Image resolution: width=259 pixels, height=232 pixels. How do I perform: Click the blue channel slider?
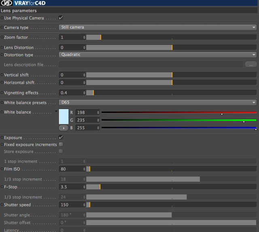[x=179, y=128]
